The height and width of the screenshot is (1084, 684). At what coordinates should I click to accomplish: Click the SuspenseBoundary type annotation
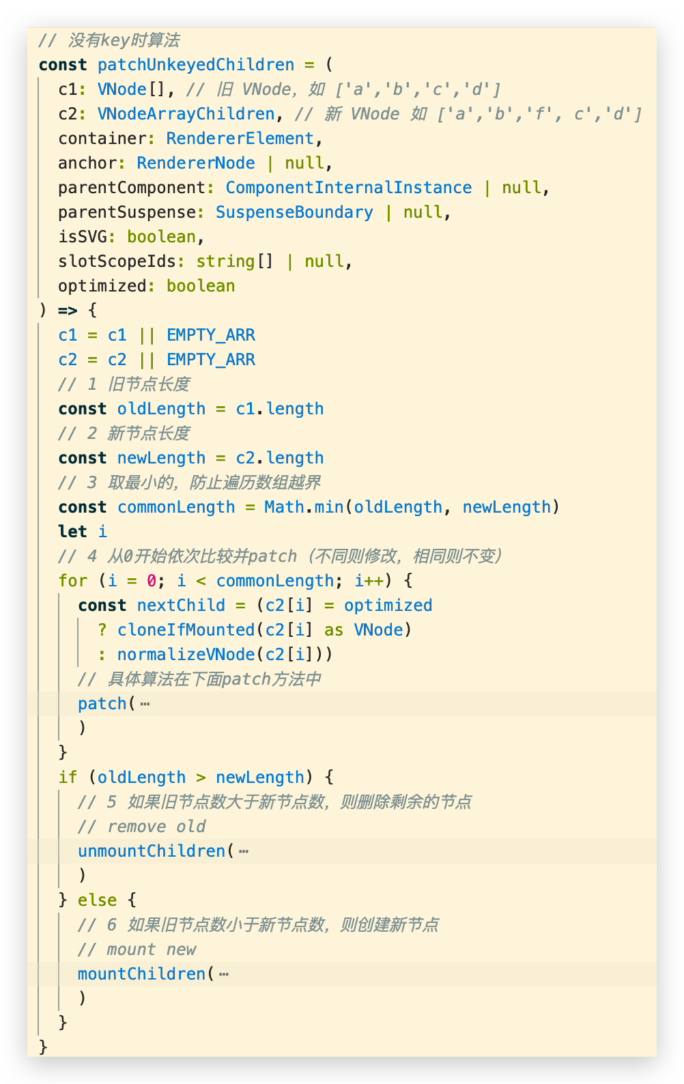coord(294,212)
